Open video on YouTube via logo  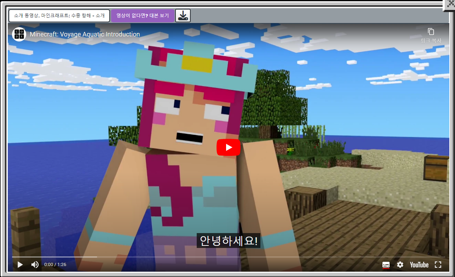point(419,265)
